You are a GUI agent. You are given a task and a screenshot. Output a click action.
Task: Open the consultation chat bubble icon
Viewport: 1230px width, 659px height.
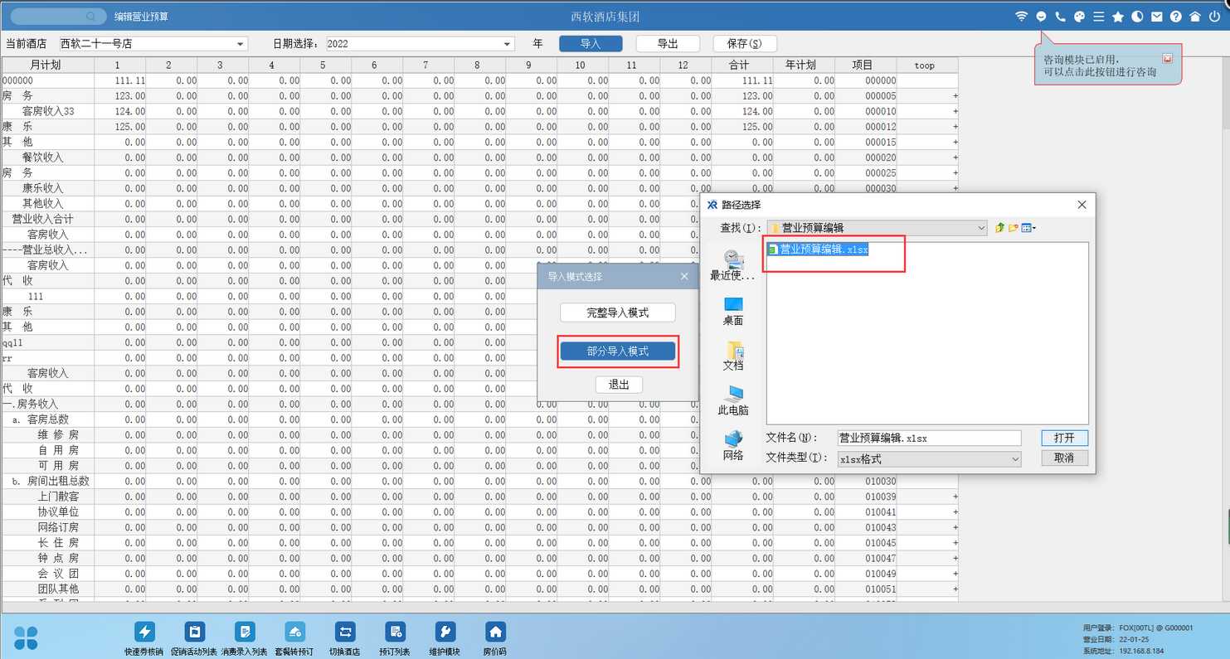pos(1041,17)
